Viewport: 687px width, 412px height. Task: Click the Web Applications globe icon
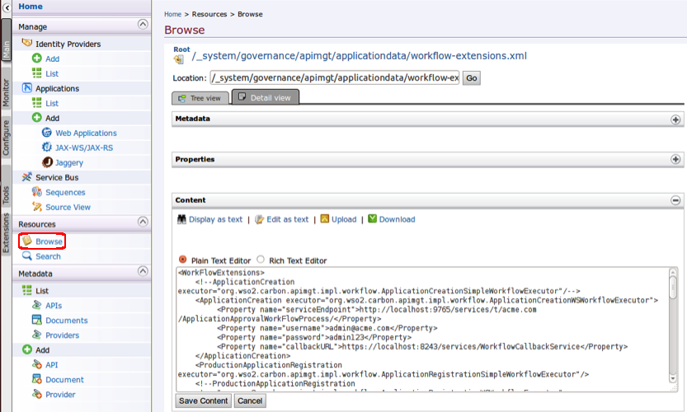tap(47, 133)
